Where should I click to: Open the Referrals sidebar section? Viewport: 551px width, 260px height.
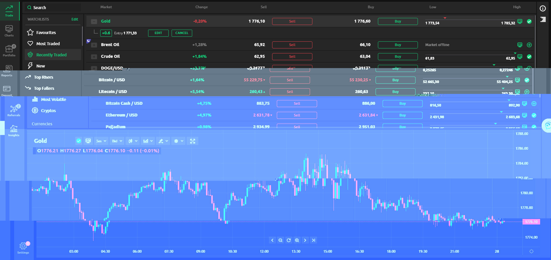click(14, 111)
